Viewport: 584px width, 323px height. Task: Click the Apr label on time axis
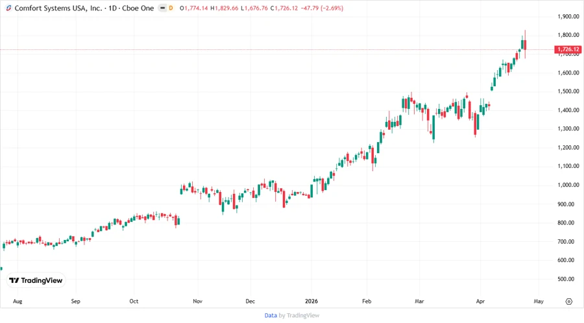tap(480, 301)
